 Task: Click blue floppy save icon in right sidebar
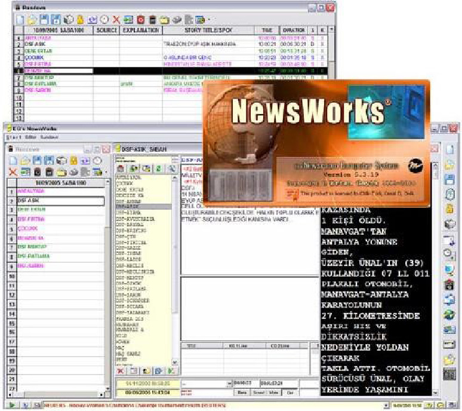(x=450, y=179)
